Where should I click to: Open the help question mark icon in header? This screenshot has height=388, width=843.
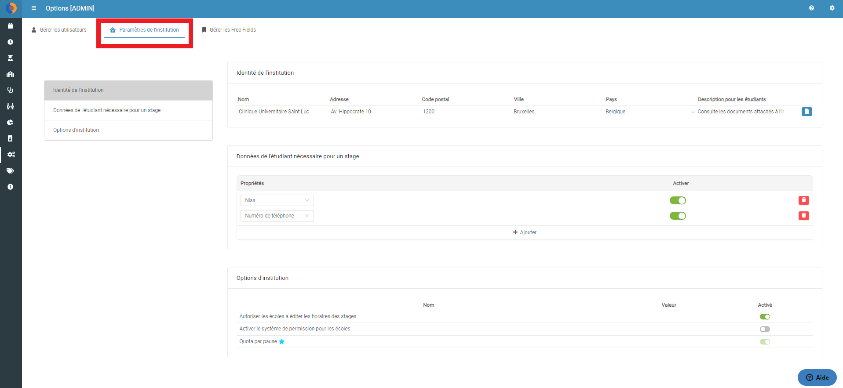[811, 8]
